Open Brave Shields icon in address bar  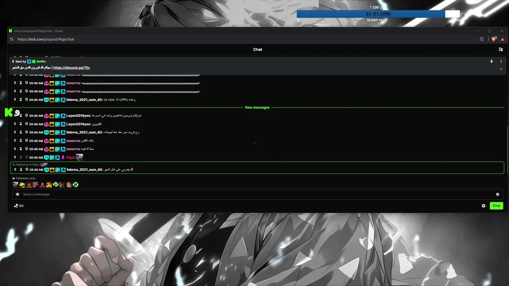[494, 39]
